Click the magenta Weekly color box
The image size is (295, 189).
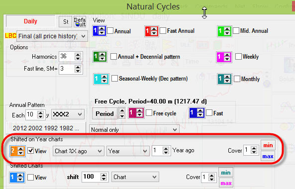point(219,57)
